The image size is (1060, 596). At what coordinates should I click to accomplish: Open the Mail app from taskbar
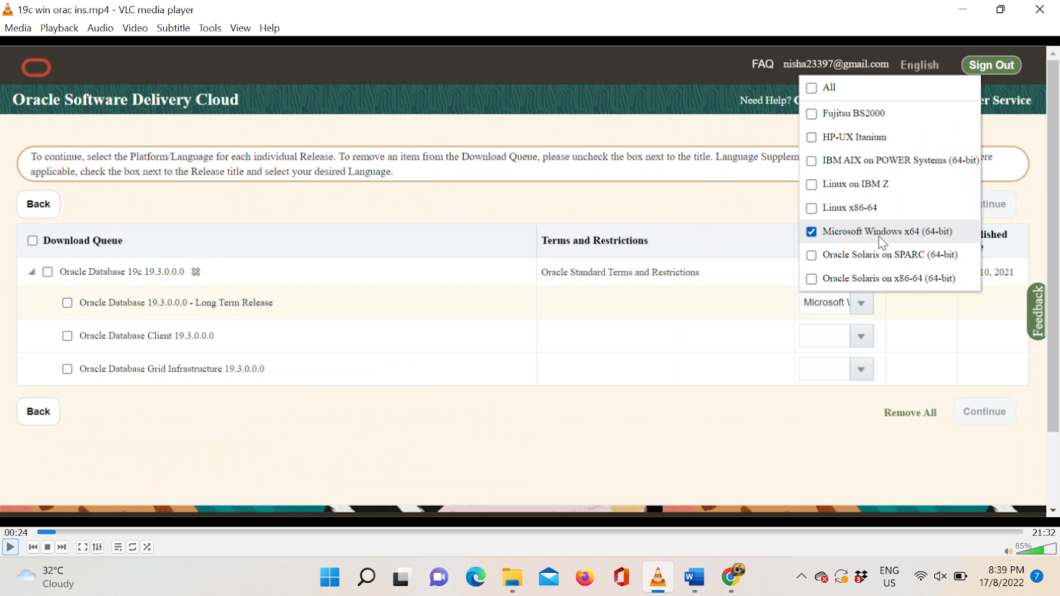pyautogui.click(x=549, y=577)
